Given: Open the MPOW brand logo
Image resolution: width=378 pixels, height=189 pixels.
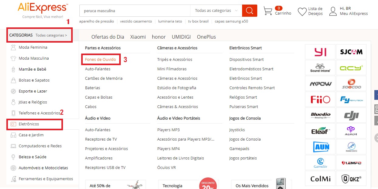Looking at the screenshot, I should [x=320, y=83].
